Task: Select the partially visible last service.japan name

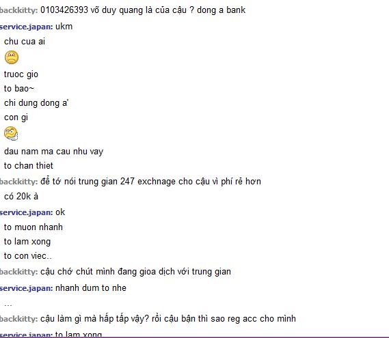Action: click(x=26, y=335)
